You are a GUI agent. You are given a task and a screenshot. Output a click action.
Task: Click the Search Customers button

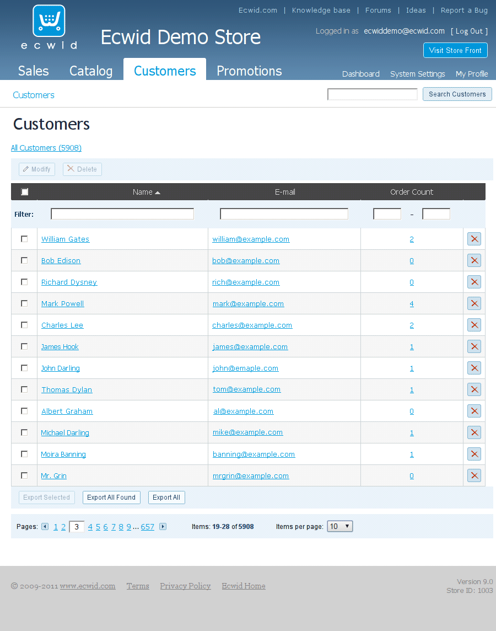(x=457, y=94)
